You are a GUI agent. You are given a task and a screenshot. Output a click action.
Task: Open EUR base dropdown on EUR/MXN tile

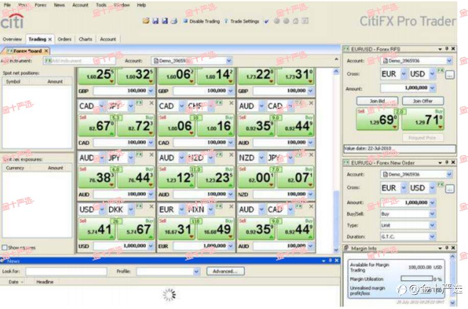pos(181,210)
